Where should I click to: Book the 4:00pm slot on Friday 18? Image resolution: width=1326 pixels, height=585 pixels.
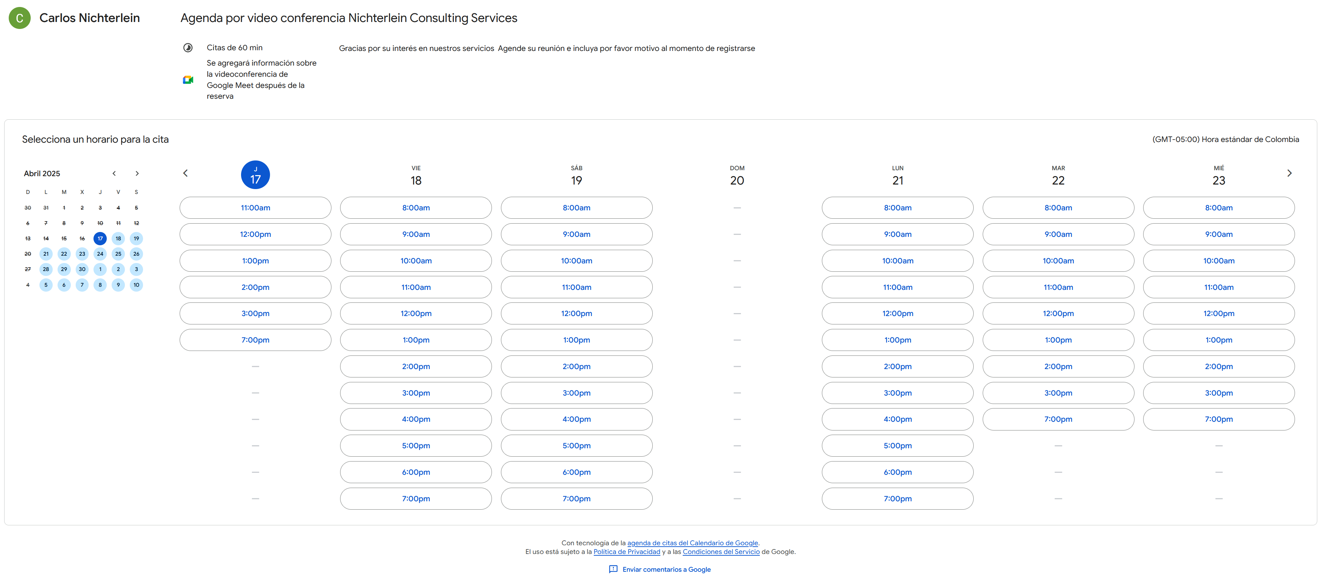(415, 419)
